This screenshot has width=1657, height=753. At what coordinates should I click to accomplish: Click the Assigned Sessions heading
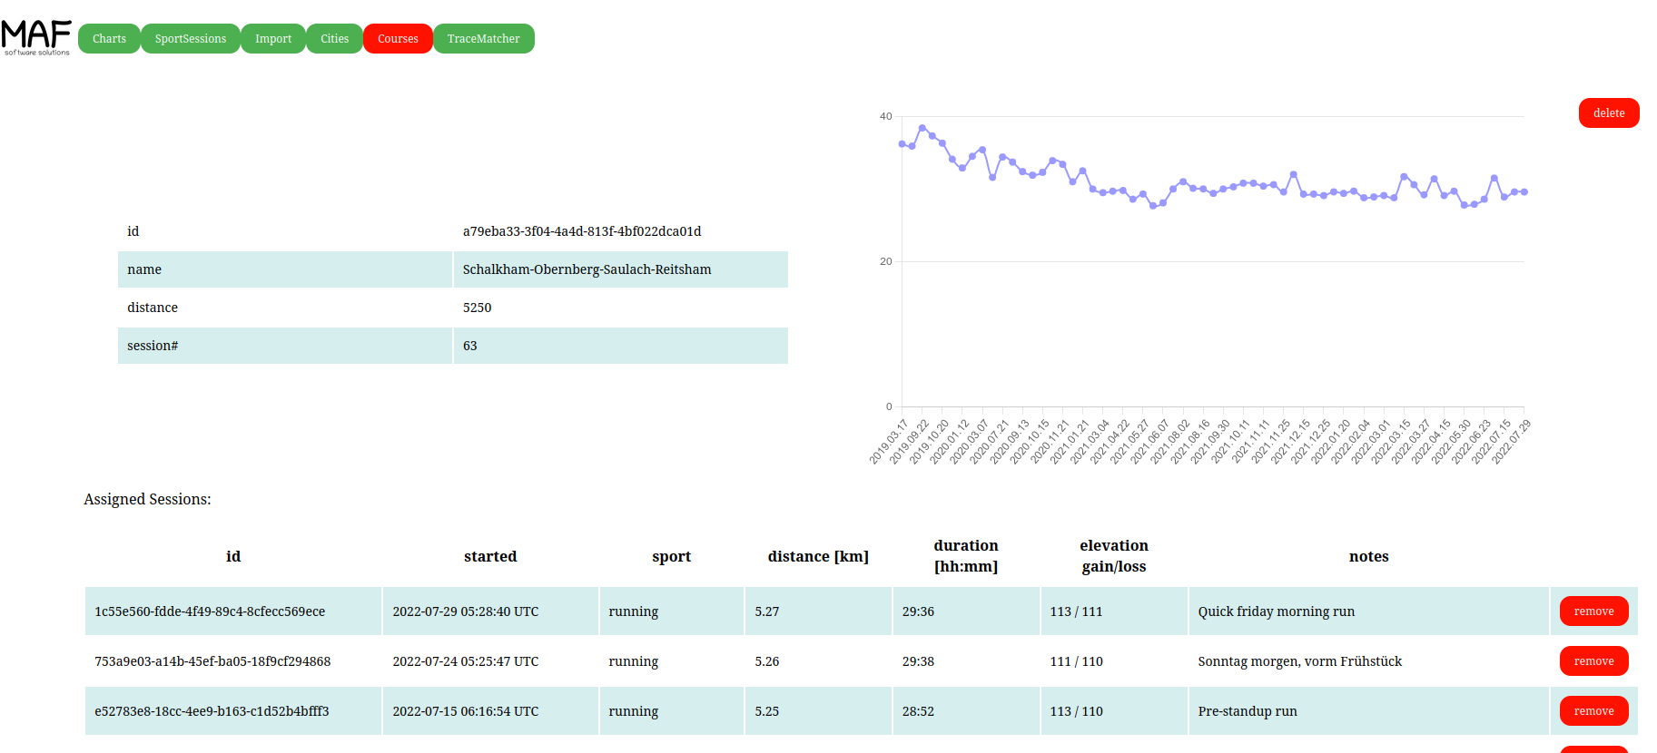pyautogui.click(x=147, y=499)
